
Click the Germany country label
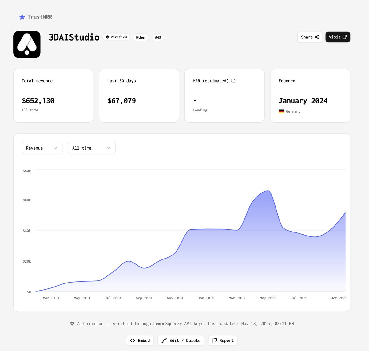pos(293,111)
